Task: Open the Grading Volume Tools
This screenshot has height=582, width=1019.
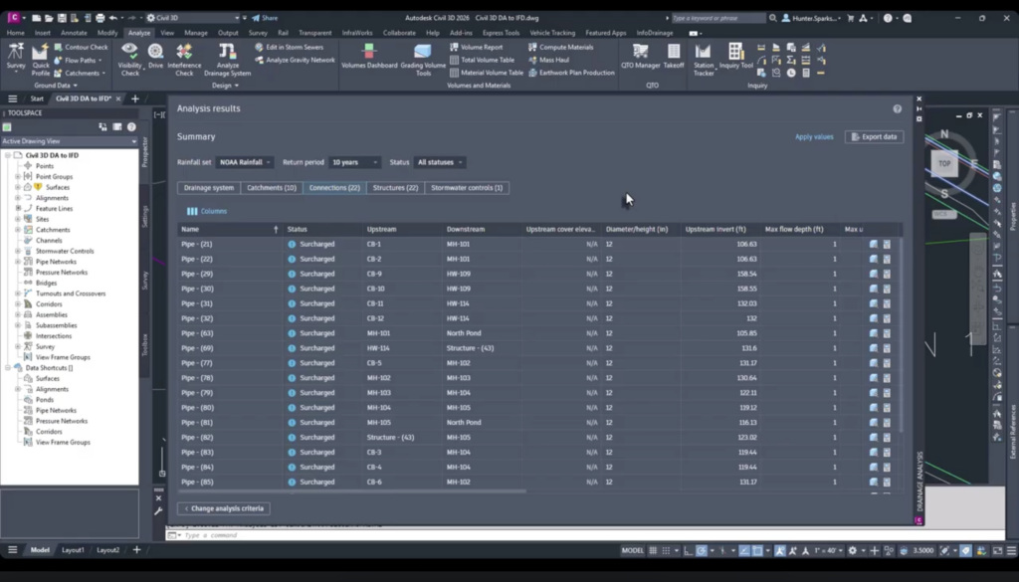Action: 423,59
